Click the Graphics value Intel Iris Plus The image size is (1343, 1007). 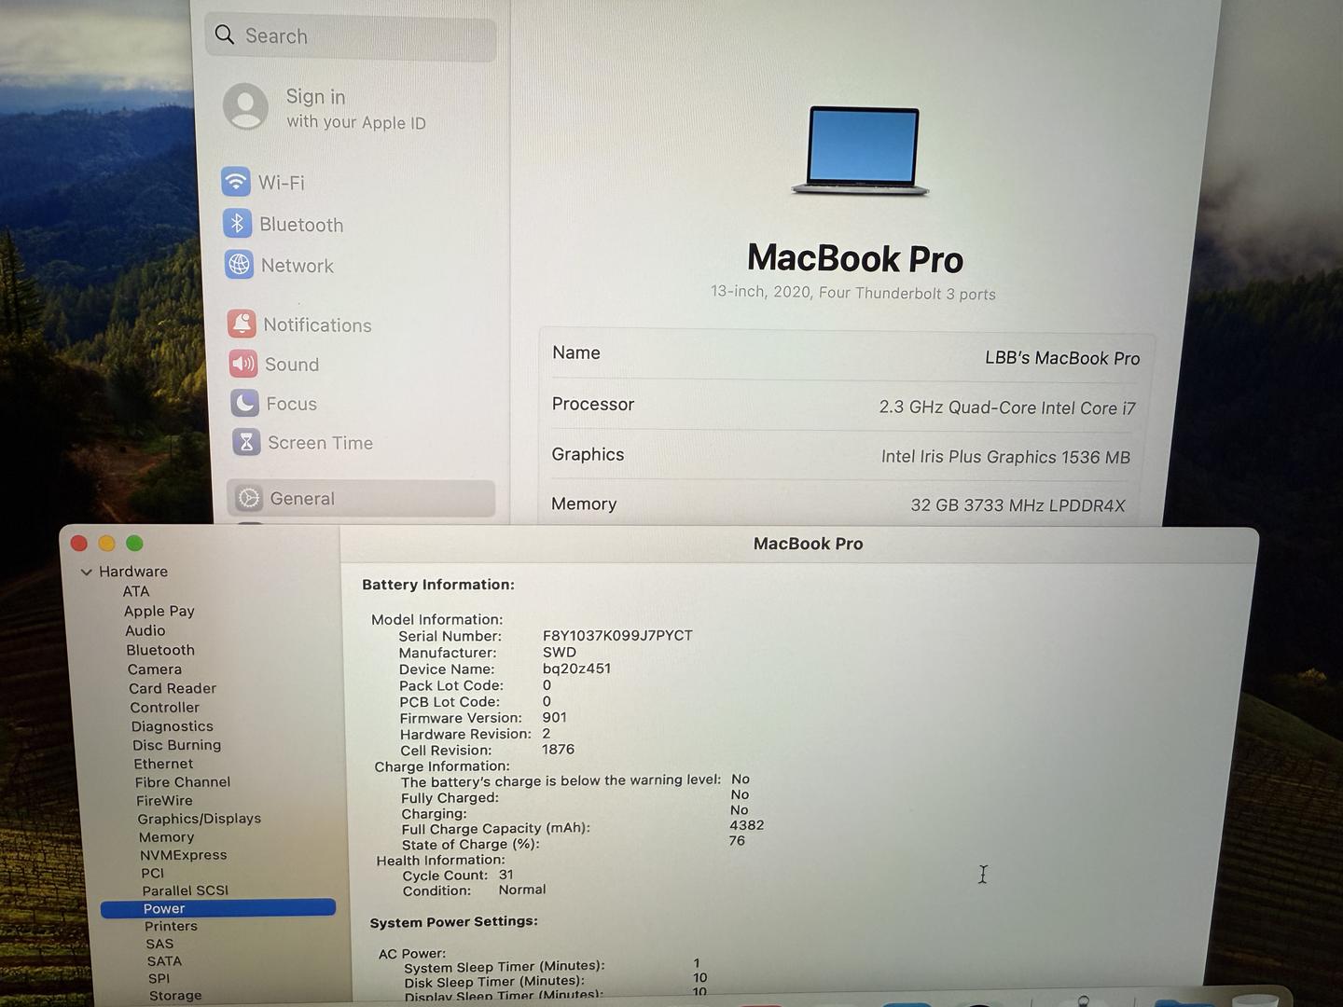1005,457
